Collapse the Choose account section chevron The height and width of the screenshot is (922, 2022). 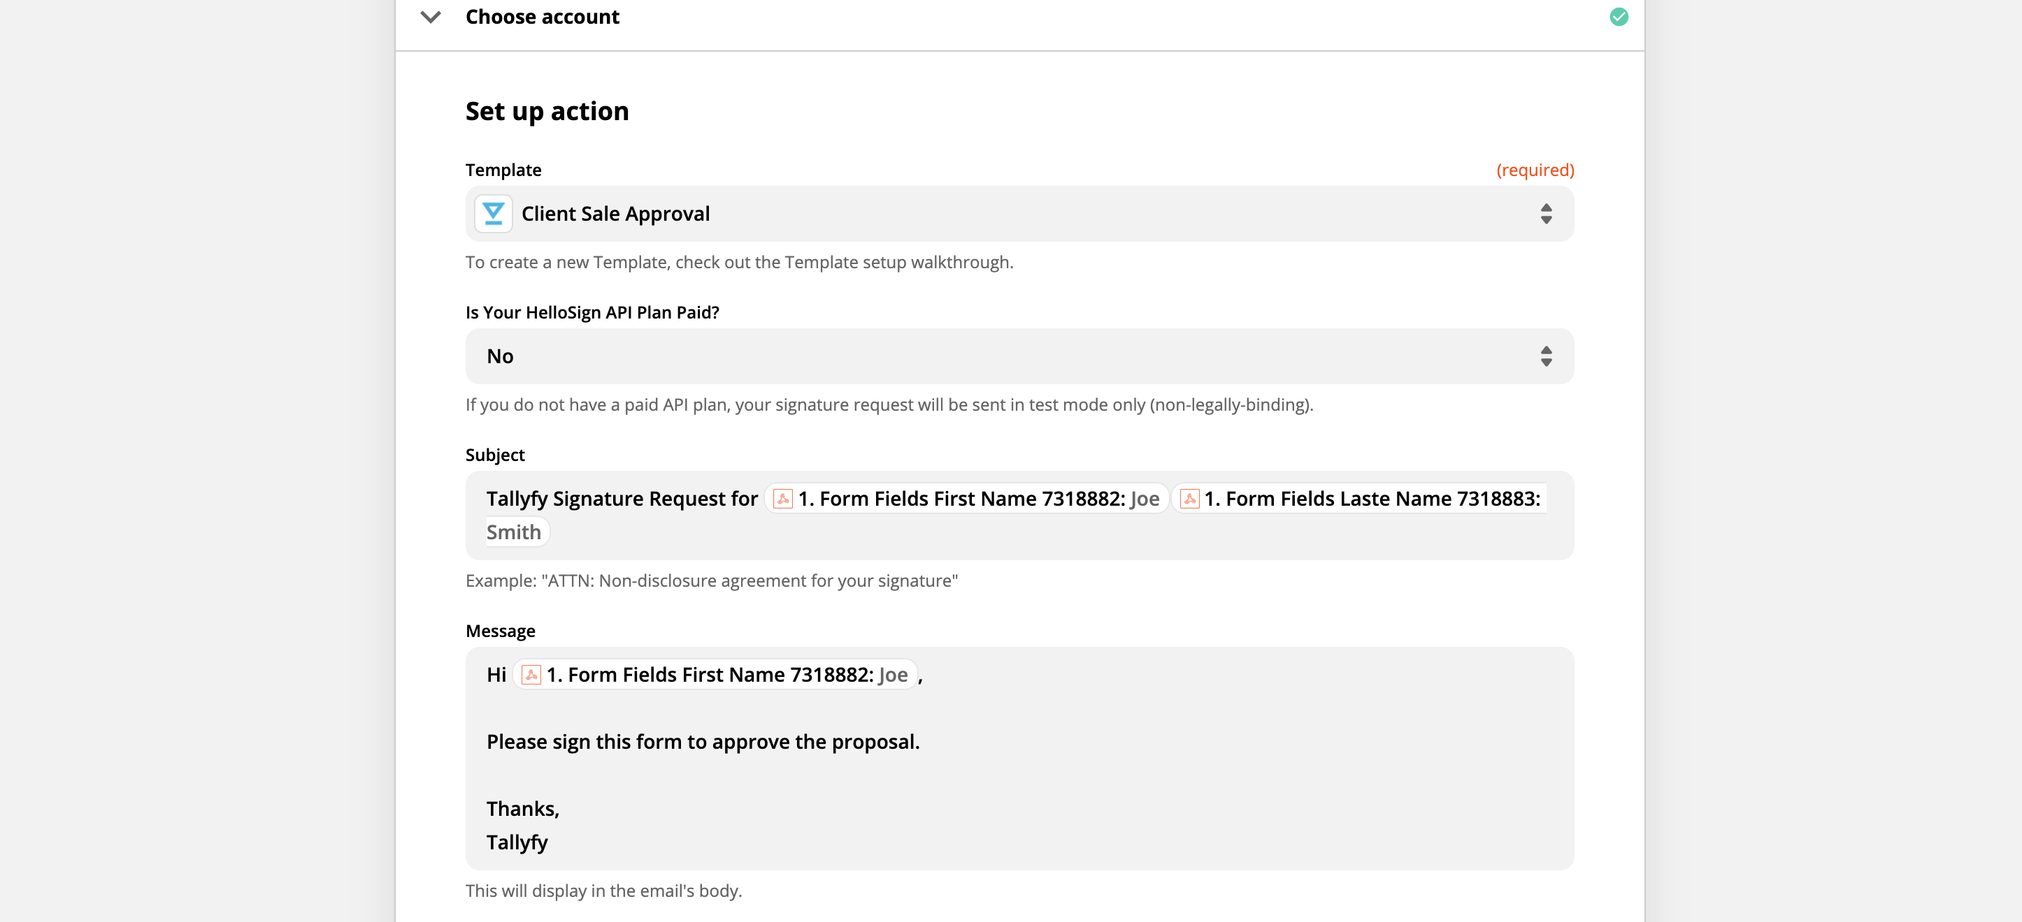(430, 17)
